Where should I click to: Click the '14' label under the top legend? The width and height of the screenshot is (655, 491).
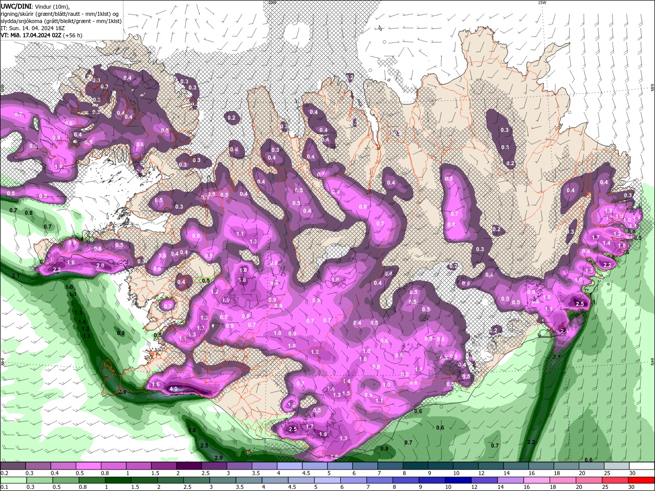[507, 473]
